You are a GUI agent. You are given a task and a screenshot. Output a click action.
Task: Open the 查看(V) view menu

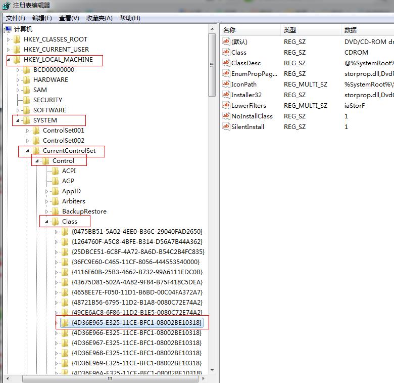click(x=69, y=18)
